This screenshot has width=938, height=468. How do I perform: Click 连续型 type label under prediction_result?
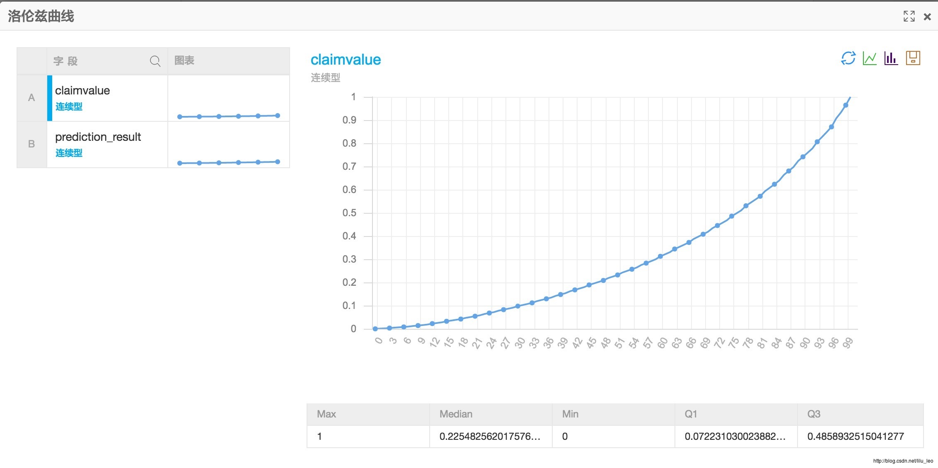click(x=69, y=153)
